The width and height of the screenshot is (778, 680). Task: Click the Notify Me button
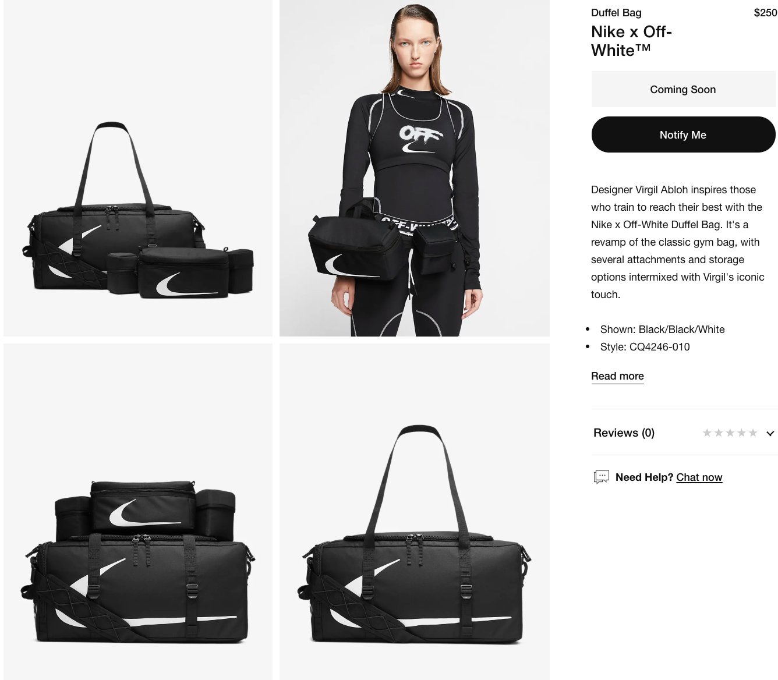[x=683, y=134]
